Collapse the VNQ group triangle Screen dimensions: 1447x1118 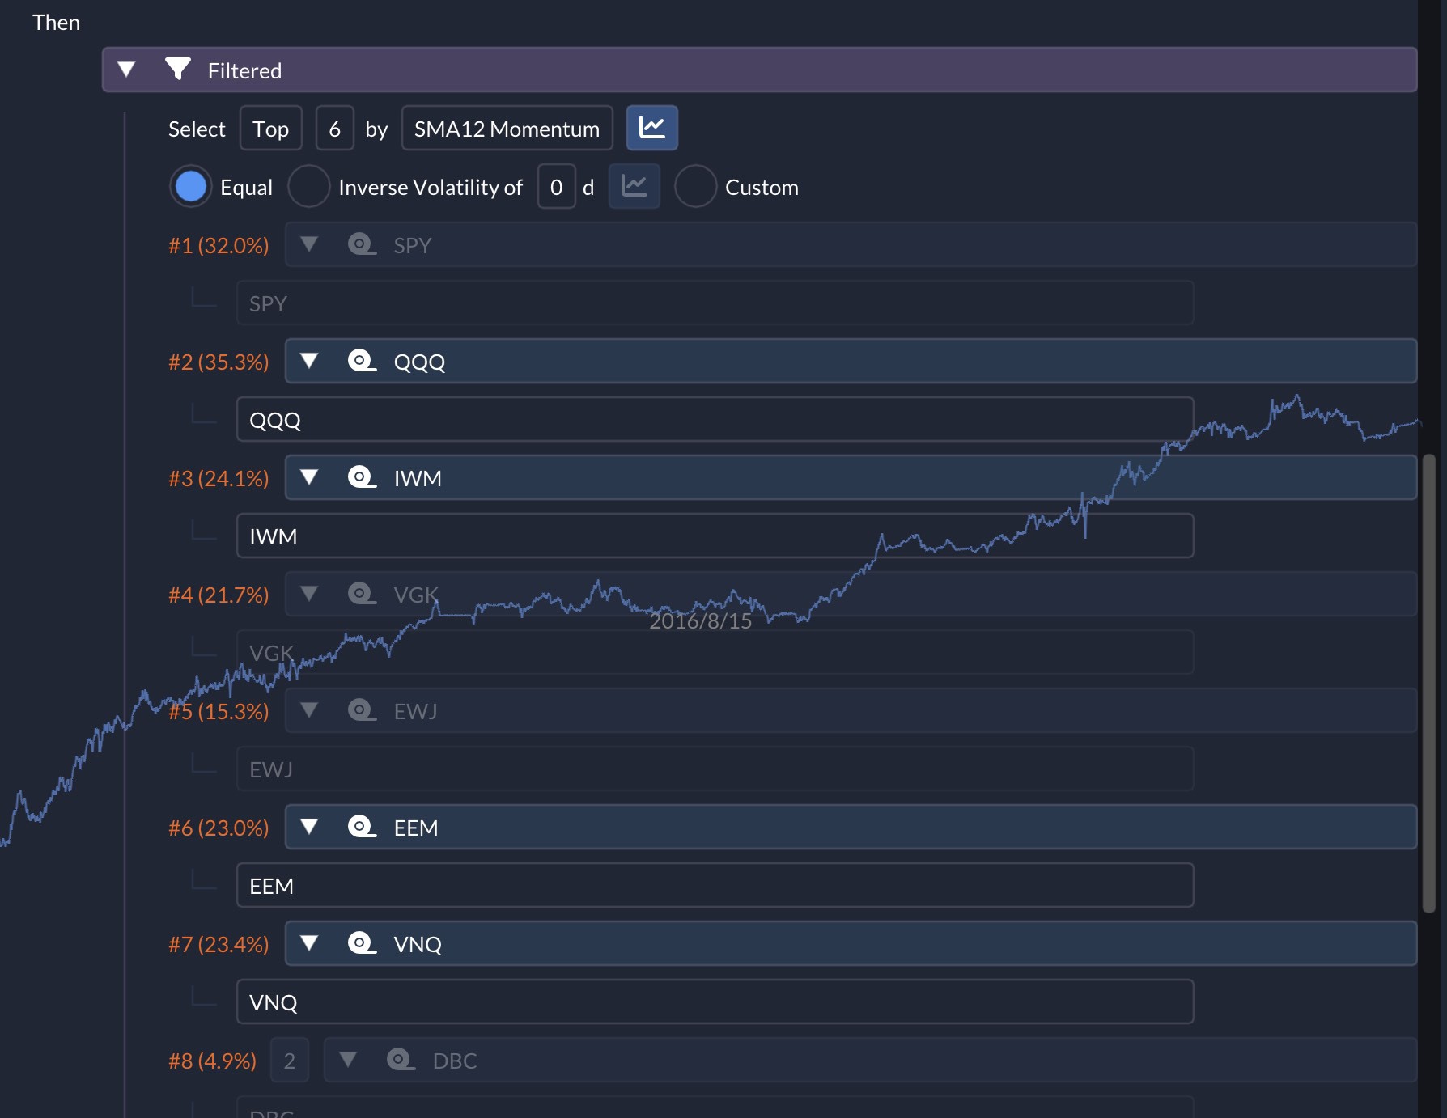[x=309, y=943]
